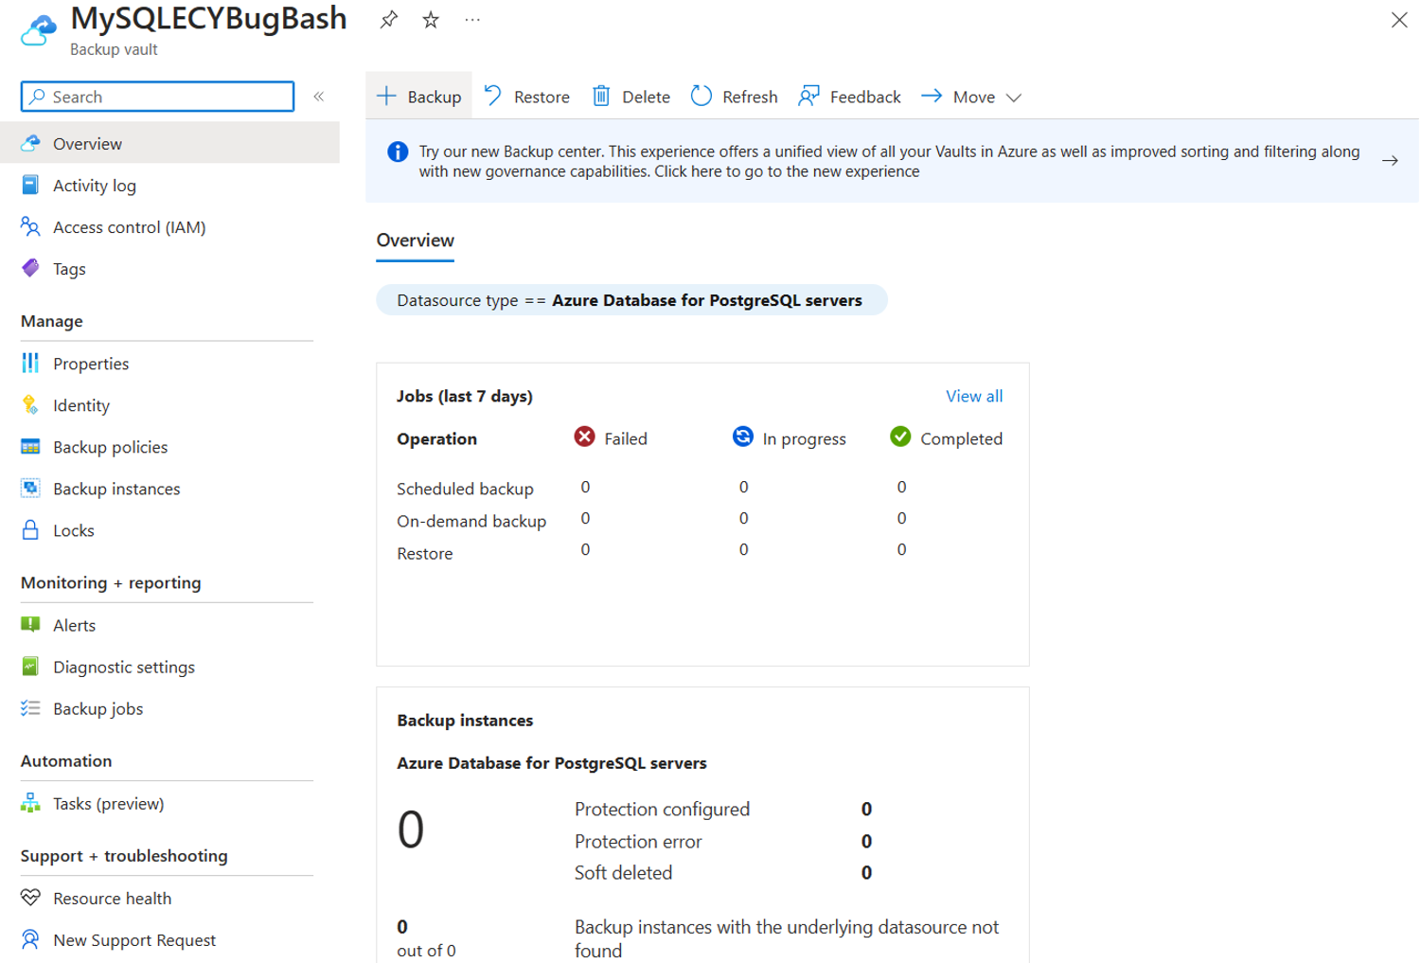Change the Datasource type filter pill
This screenshot has width=1421, height=963.
[x=631, y=300]
